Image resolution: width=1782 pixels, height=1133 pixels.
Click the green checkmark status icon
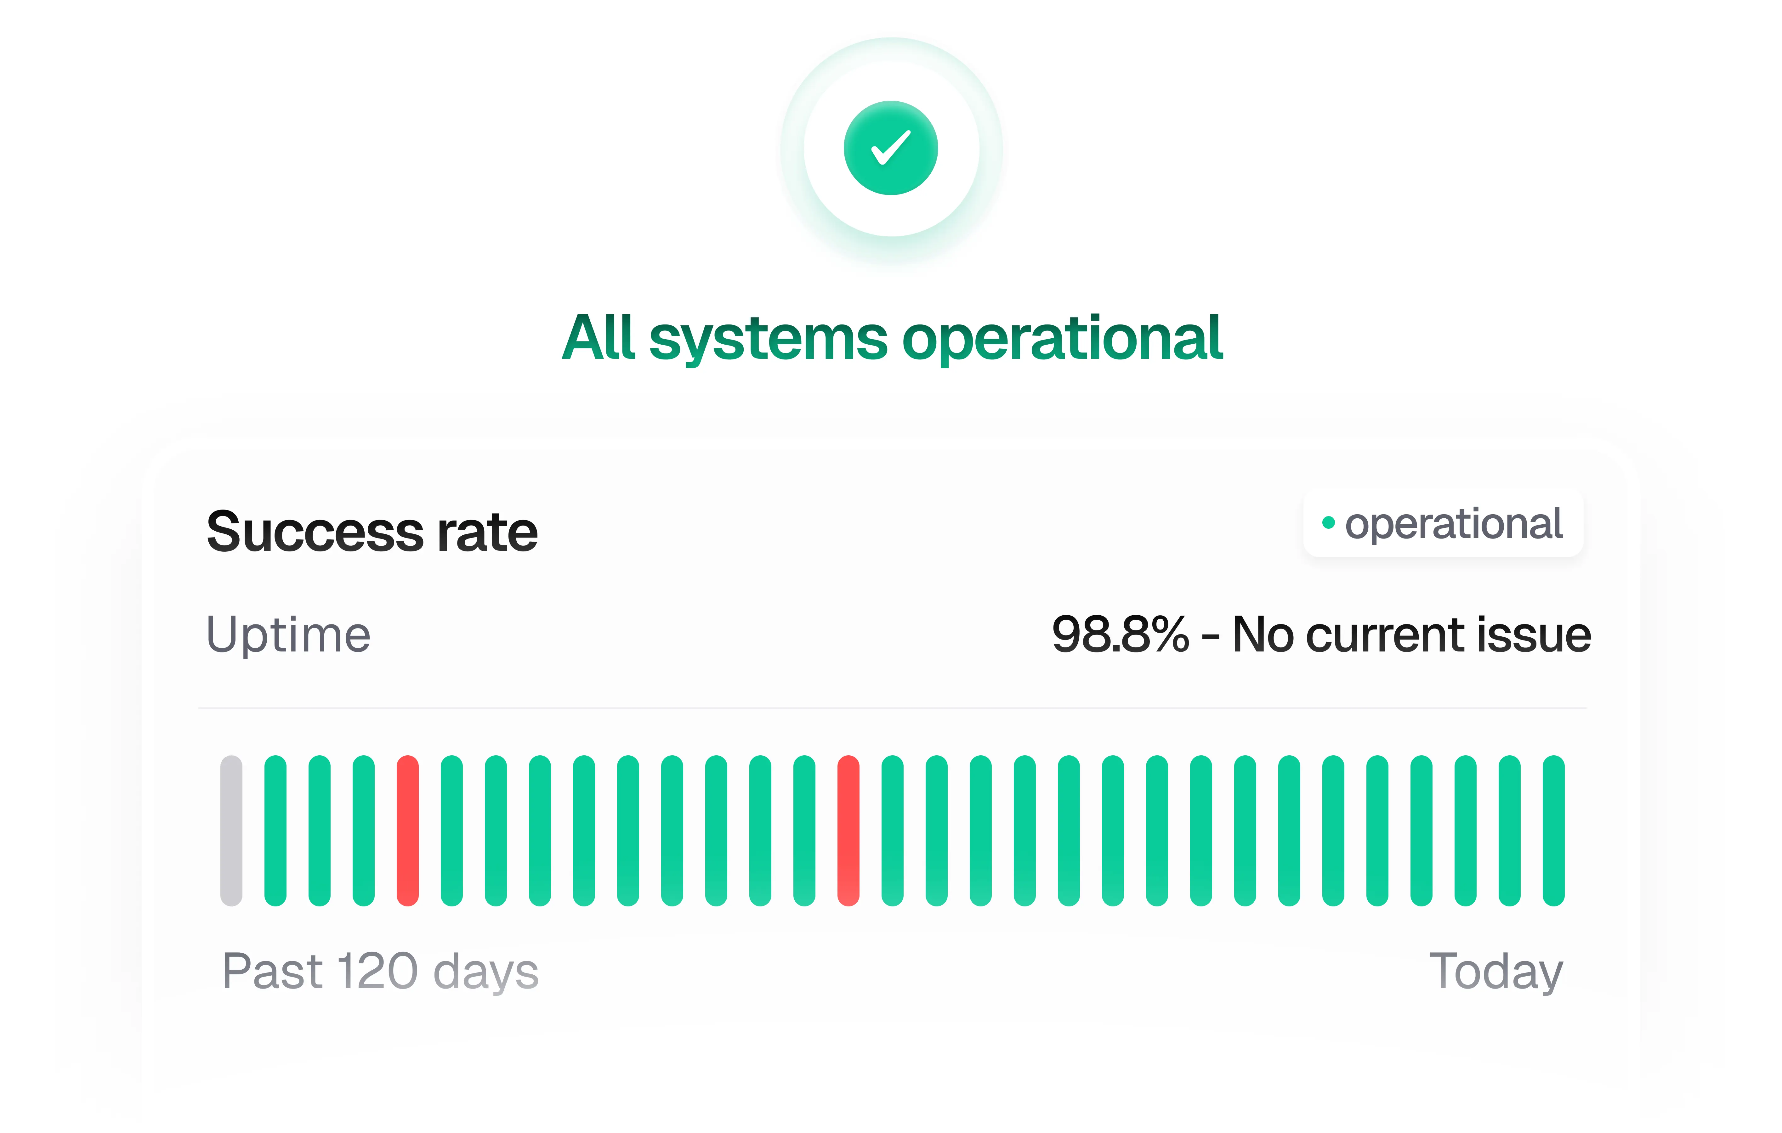(x=891, y=148)
